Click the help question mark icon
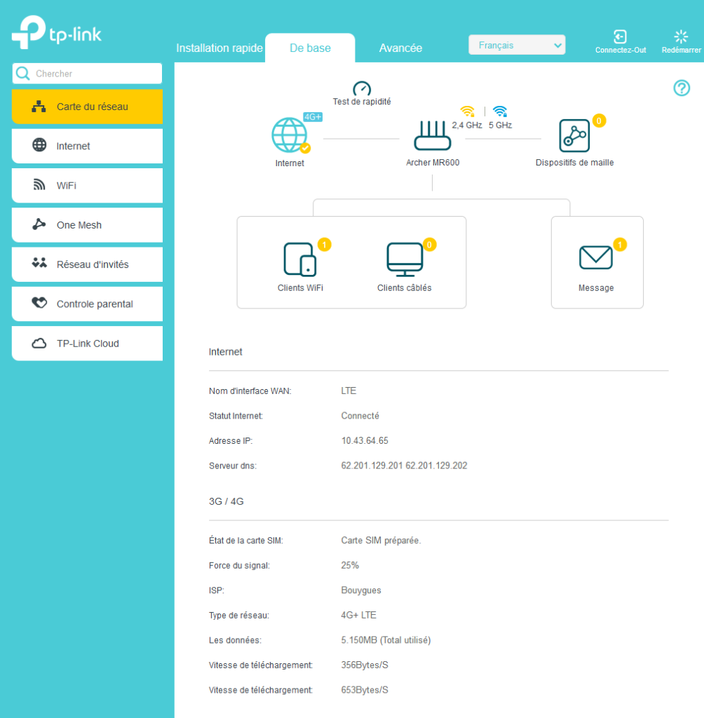This screenshot has height=718, width=704. 682,88
